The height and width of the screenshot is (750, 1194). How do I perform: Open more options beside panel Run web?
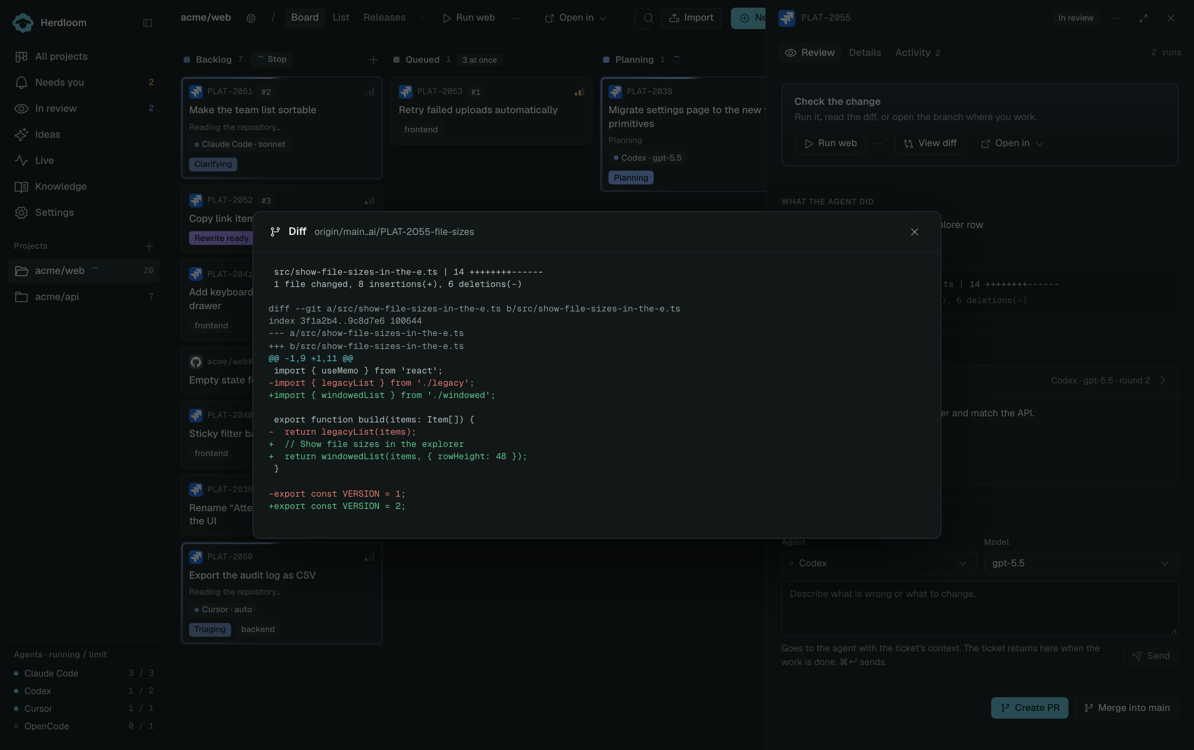coord(878,144)
